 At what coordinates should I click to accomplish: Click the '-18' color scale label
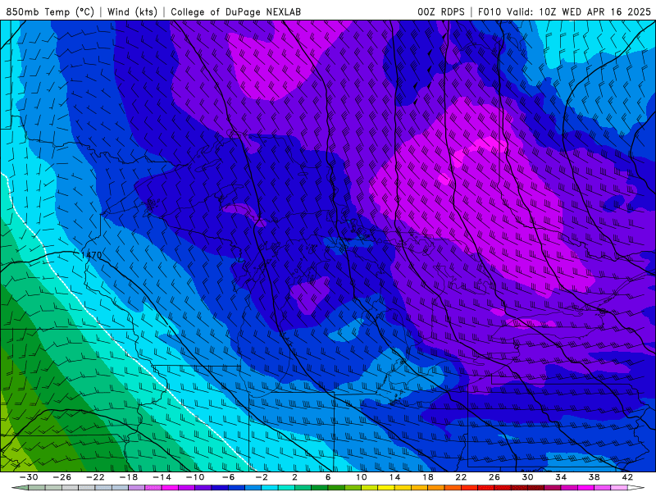click(129, 477)
